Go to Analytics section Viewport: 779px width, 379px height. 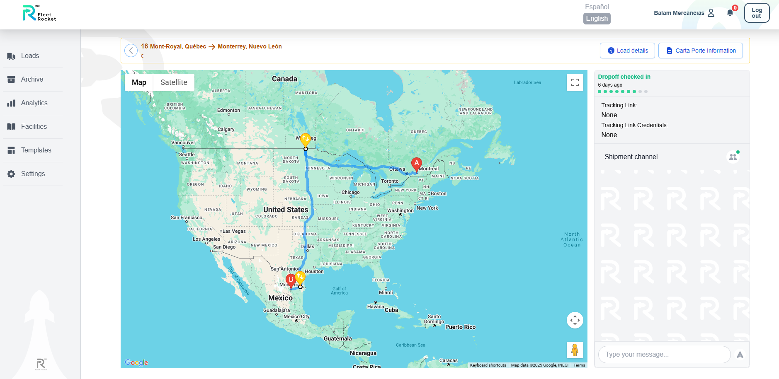[34, 103]
